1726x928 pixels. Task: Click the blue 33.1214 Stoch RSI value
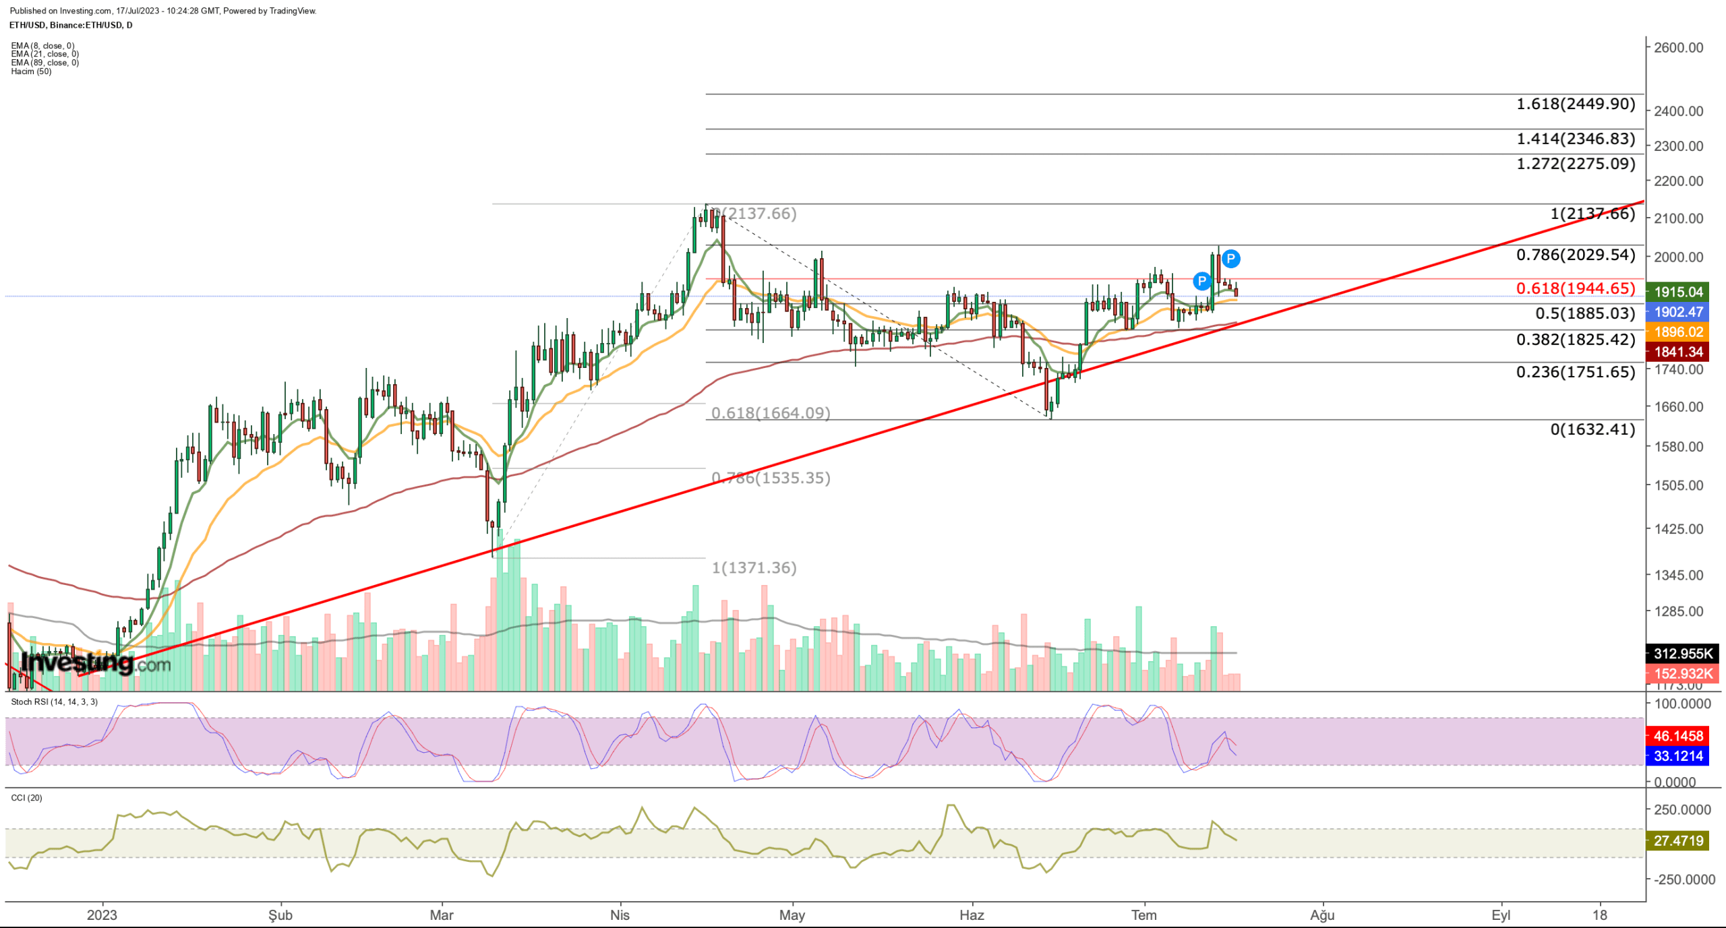coord(1677,756)
